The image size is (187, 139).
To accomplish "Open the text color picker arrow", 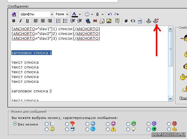I will 80,14.
